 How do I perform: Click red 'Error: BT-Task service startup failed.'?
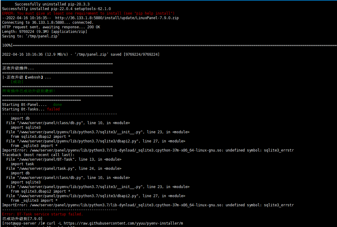tap(43, 214)
